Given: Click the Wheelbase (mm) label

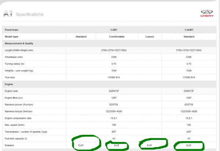Looking at the screenshot, I should (14, 57).
